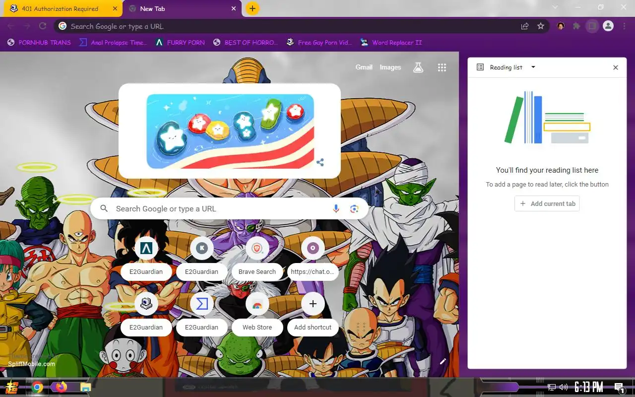Open the Web Store shortcut
Image resolution: width=635 pixels, height=397 pixels.
click(x=257, y=315)
